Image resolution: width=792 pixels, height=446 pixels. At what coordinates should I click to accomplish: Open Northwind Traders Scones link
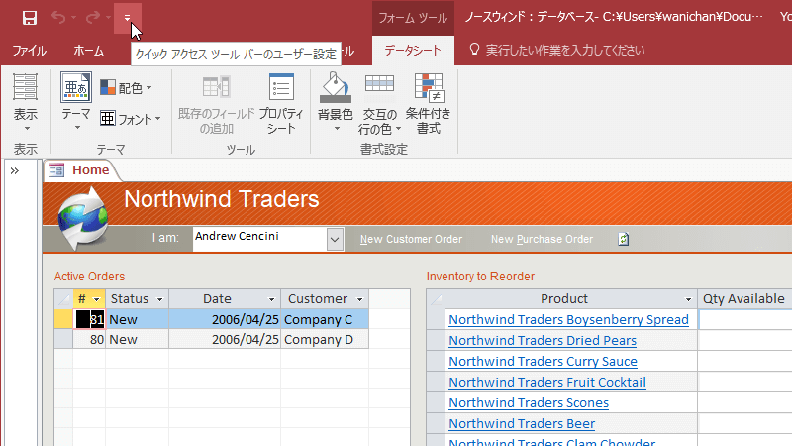click(529, 402)
